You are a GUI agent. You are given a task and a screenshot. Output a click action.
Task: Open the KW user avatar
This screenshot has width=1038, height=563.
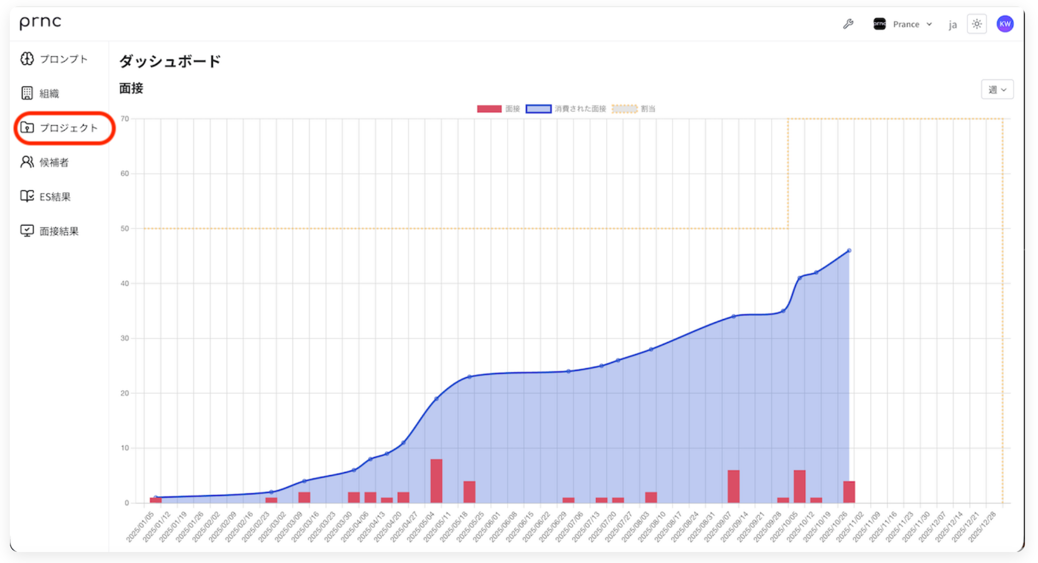pos(1005,23)
